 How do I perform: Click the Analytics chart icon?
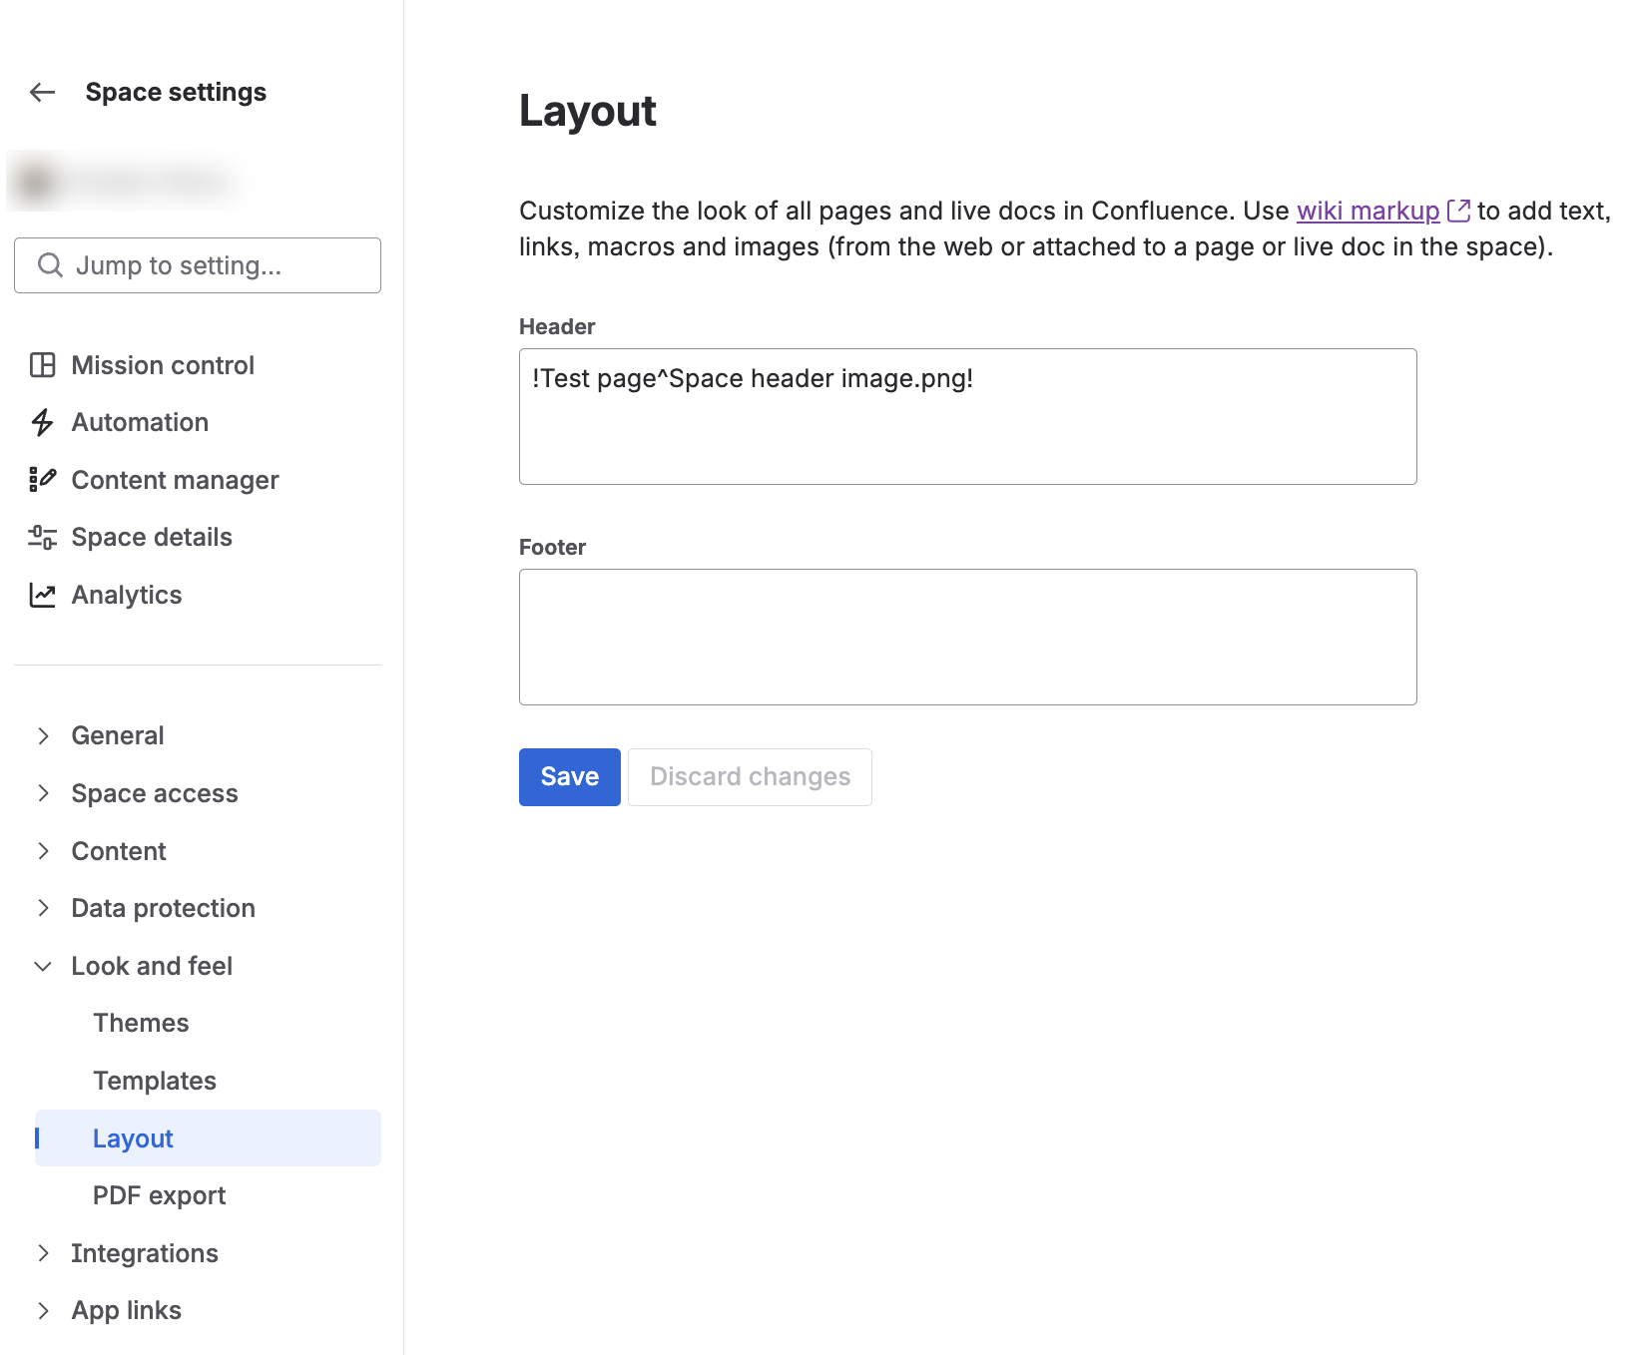click(x=42, y=596)
